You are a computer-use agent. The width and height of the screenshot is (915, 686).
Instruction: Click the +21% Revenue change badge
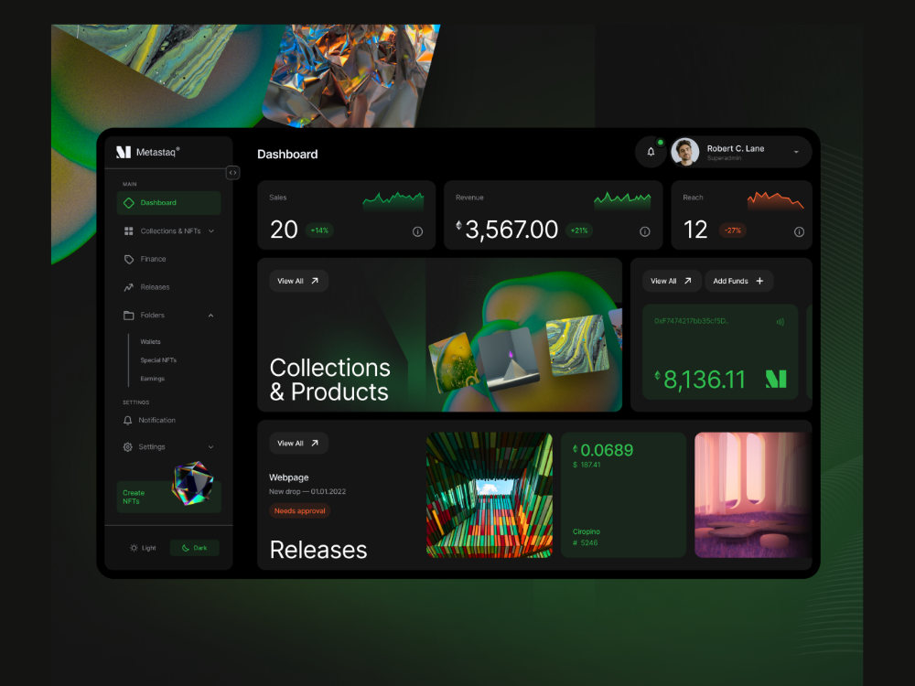tap(579, 231)
